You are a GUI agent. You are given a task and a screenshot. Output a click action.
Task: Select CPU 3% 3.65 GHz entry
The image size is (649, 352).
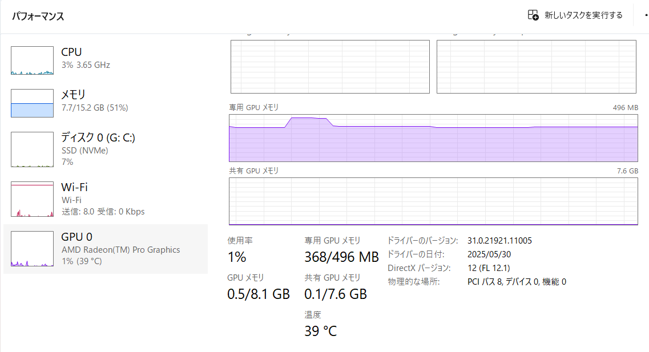coord(86,58)
